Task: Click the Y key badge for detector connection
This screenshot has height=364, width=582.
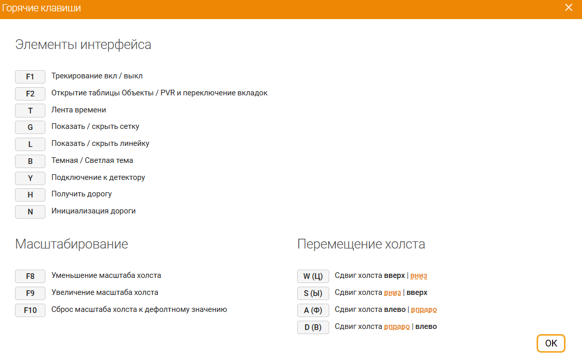Action: 30,178
